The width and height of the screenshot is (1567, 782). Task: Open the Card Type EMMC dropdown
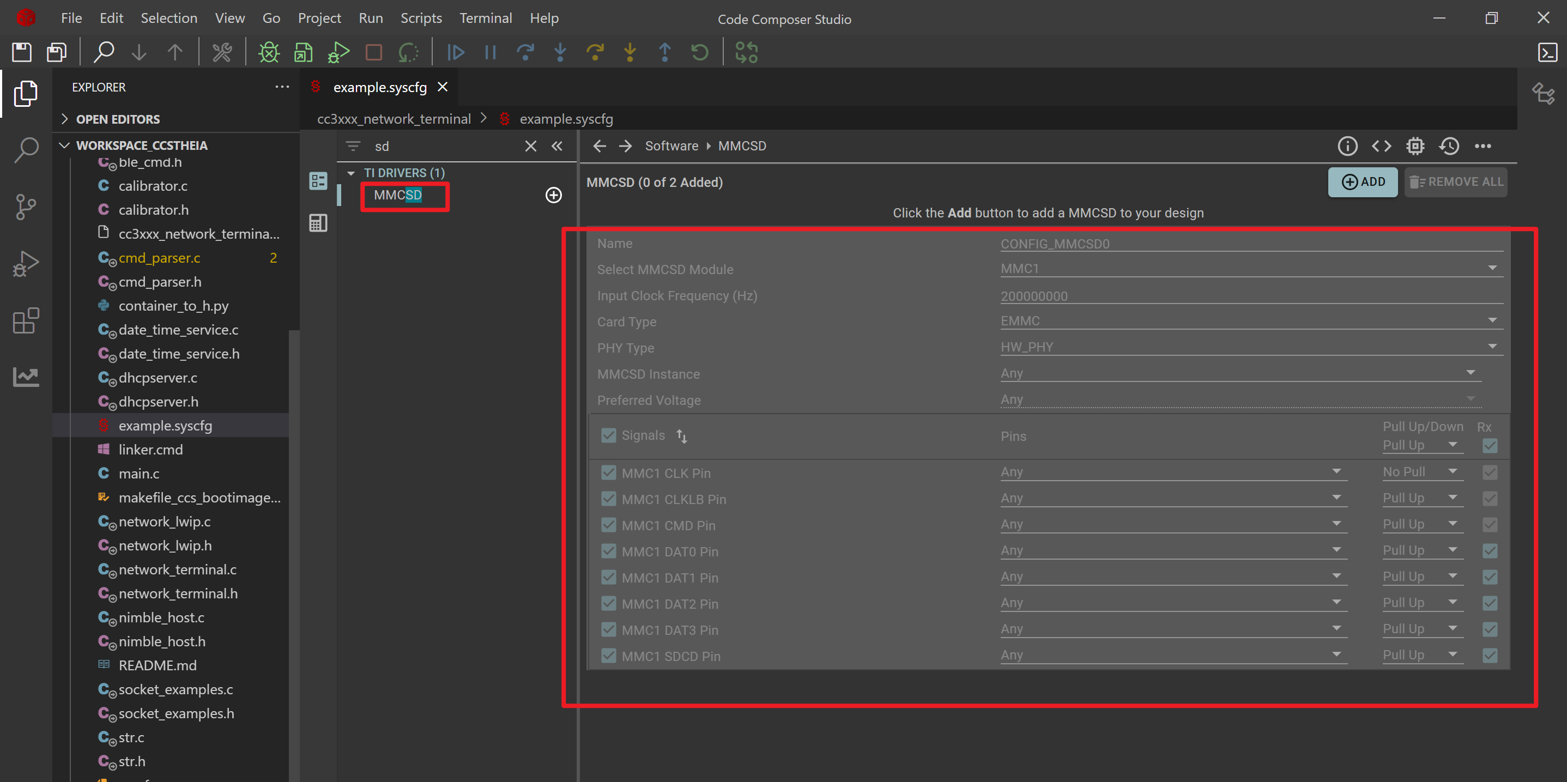1252,320
